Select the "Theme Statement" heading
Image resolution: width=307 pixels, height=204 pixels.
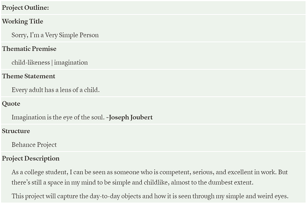pos(28,76)
